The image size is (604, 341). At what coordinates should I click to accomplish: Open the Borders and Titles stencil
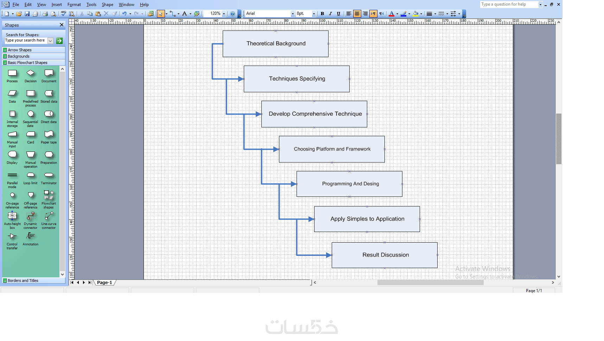pyautogui.click(x=34, y=281)
